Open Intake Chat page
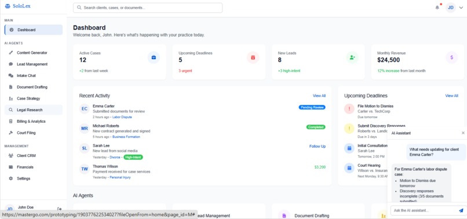467x219 pixels. click(34, 76)
